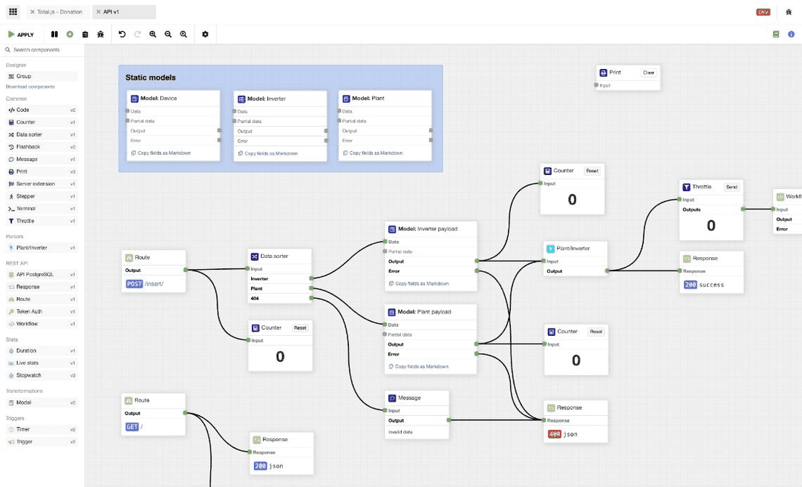
Task: Click the Search components field
Action: (45, 50)
